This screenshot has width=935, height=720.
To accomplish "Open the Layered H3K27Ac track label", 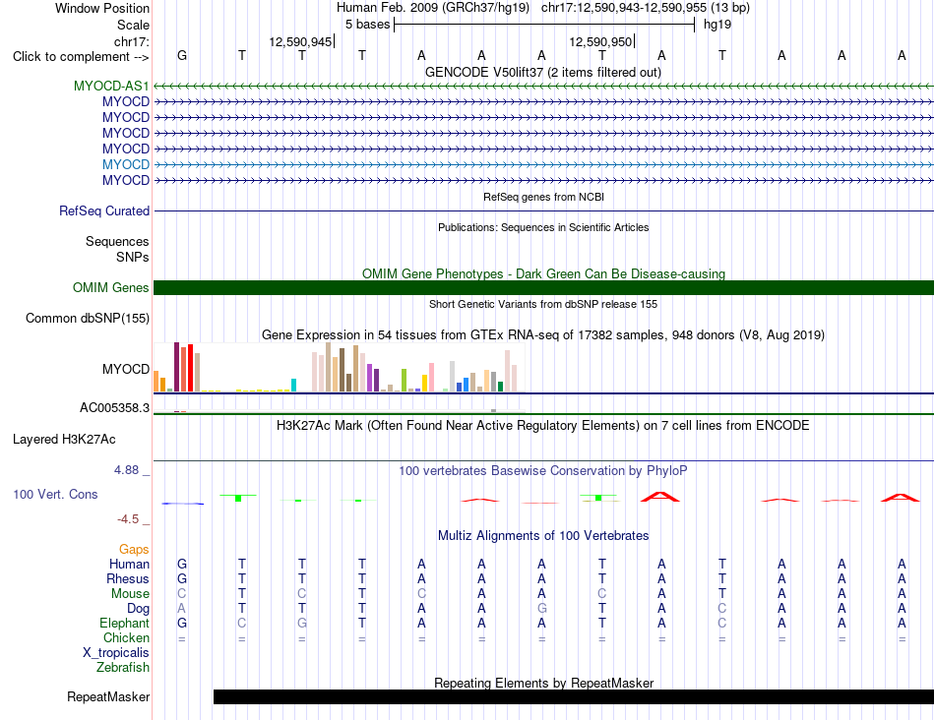I will coord(64,440).
